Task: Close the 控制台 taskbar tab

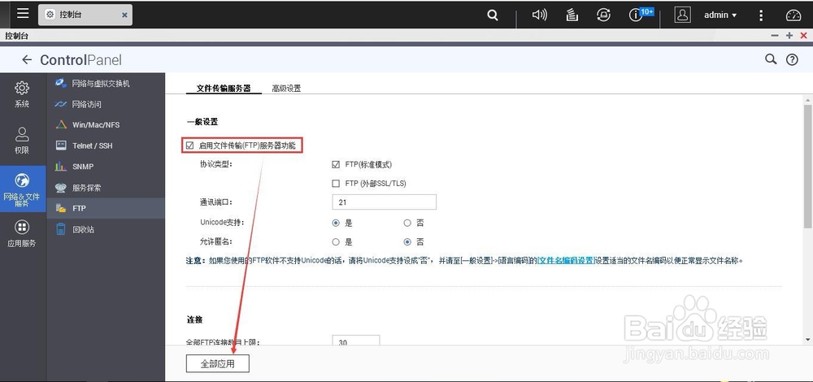Action: 124,15
